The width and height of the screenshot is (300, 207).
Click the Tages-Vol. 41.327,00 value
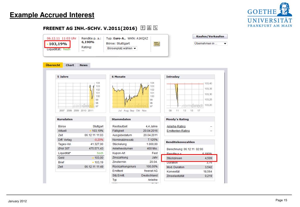97,144
